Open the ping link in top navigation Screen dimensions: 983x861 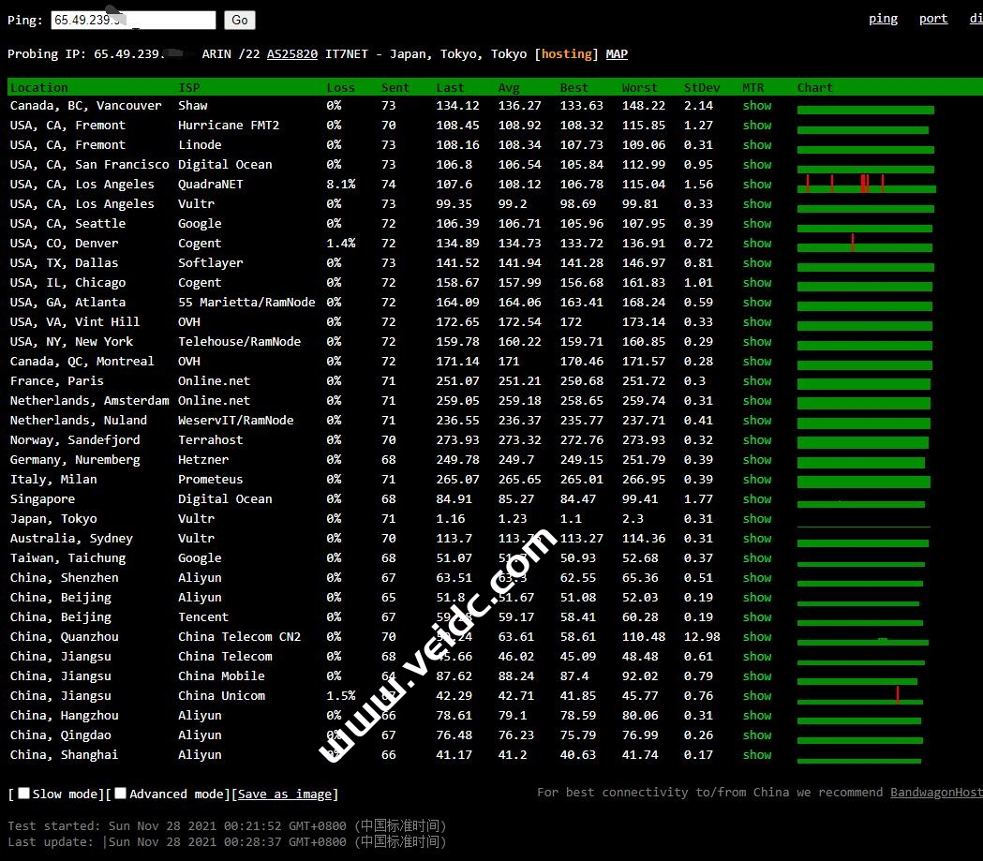point(883,19)
